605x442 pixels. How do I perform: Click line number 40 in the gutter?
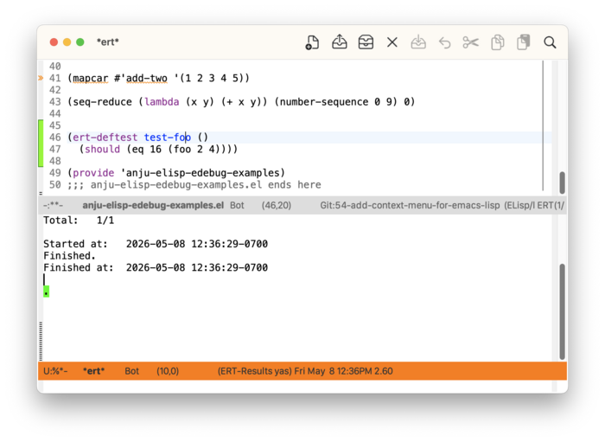[54, 67]
